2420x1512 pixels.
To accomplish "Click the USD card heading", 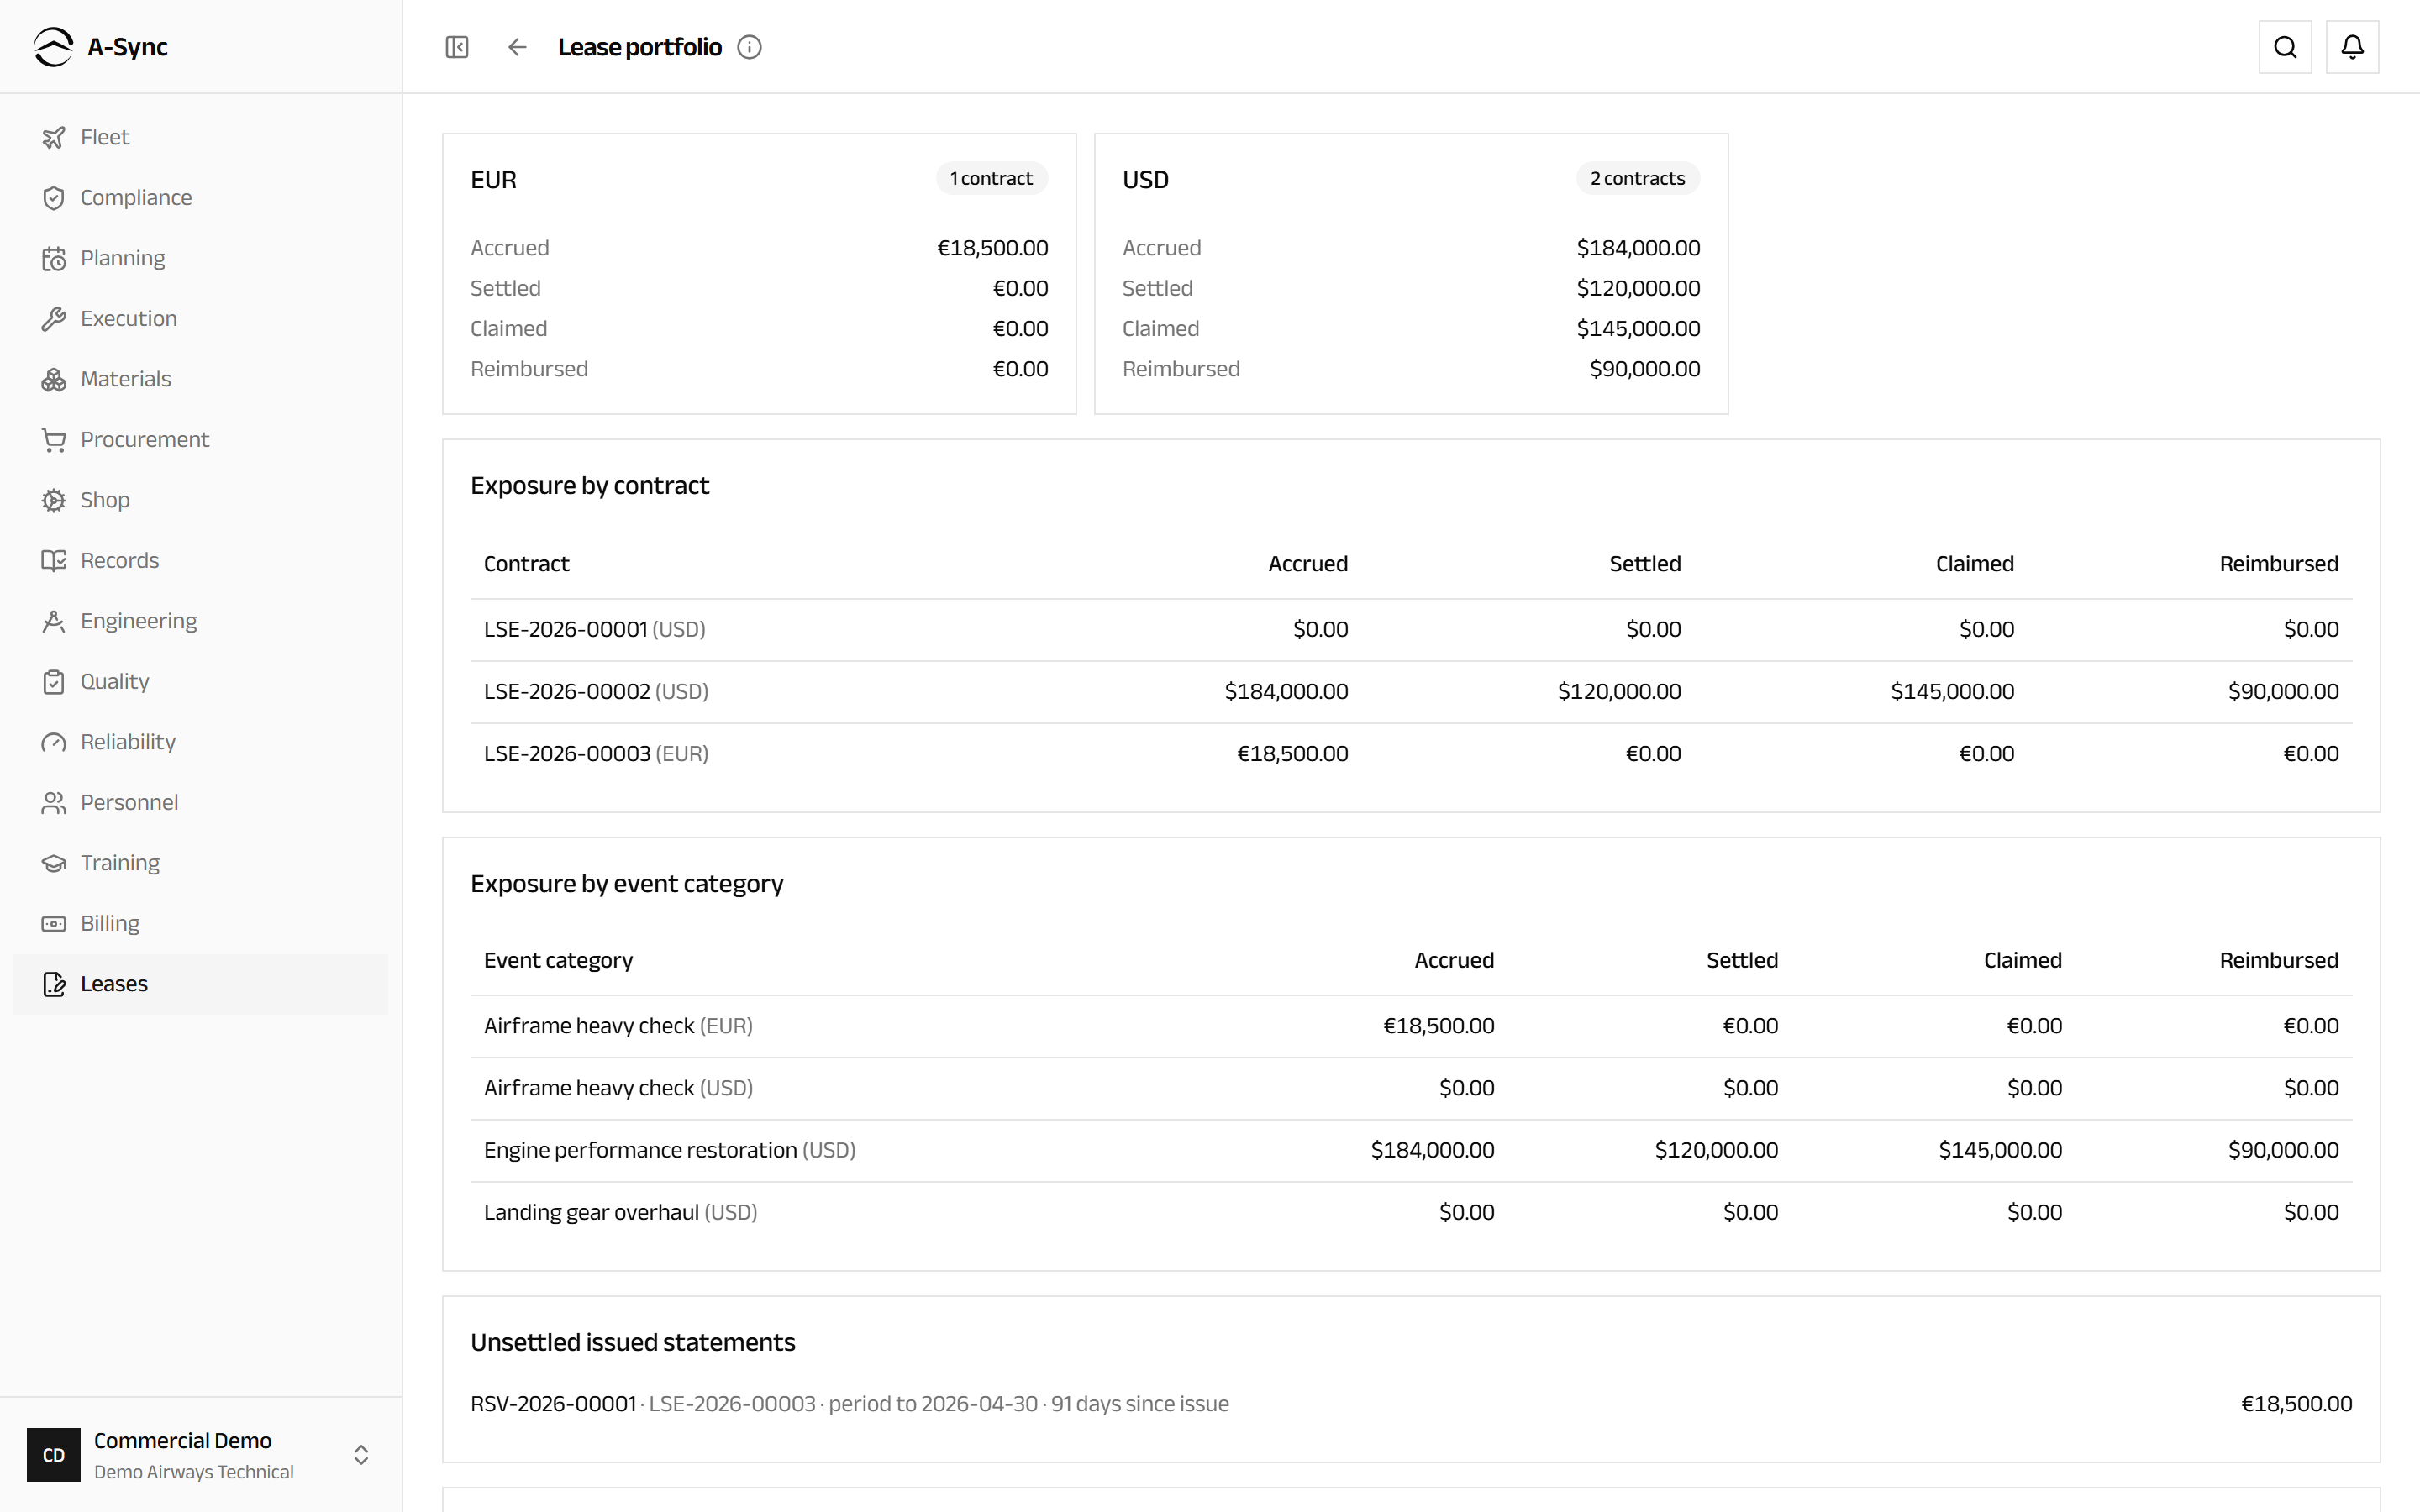I will click(x=1145, y=180).
